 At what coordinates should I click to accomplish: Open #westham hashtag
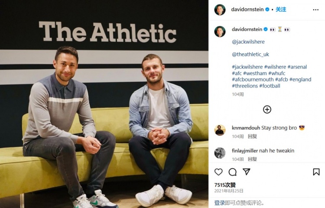coord(255,73)
